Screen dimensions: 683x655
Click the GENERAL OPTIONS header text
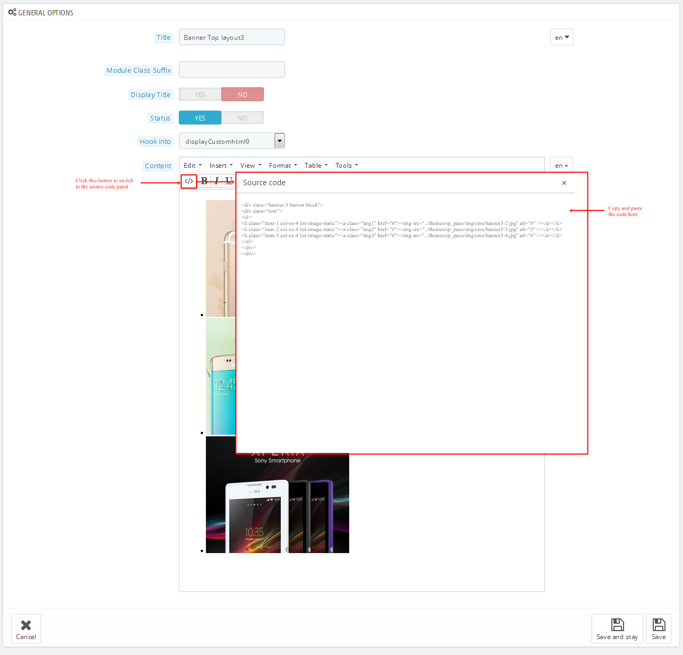46,13
